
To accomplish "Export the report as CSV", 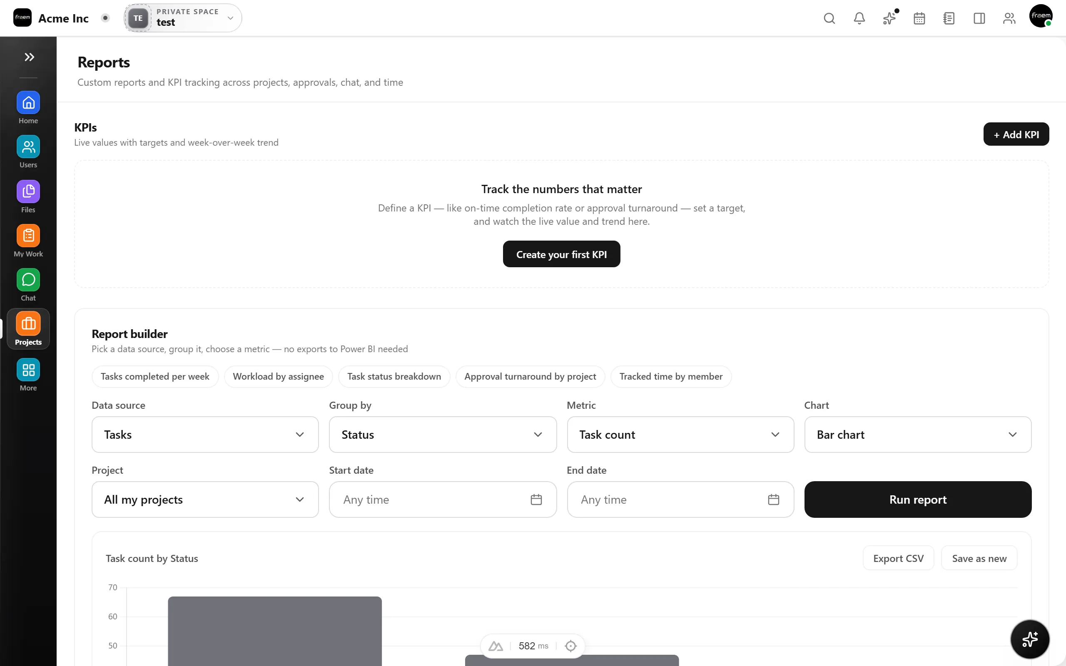I will click(x=898, y=558).
